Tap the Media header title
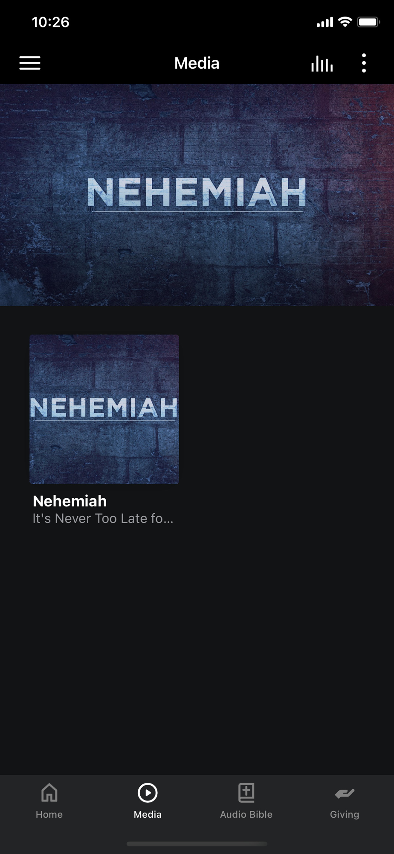The height and width of the screenshot is (854, 394). tap(197, 63)
